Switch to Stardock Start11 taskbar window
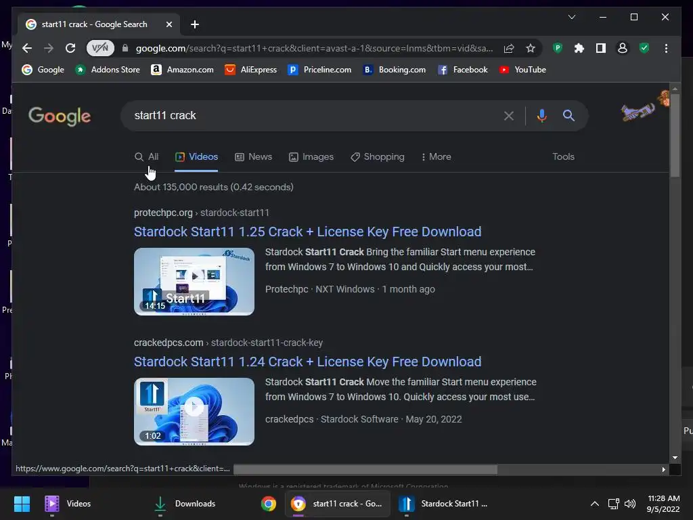The width and height of the screenshot is (693, 520). 444,504
